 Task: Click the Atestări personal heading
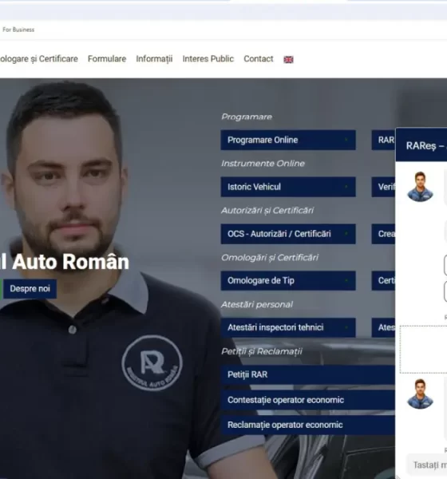pos(257,304)
